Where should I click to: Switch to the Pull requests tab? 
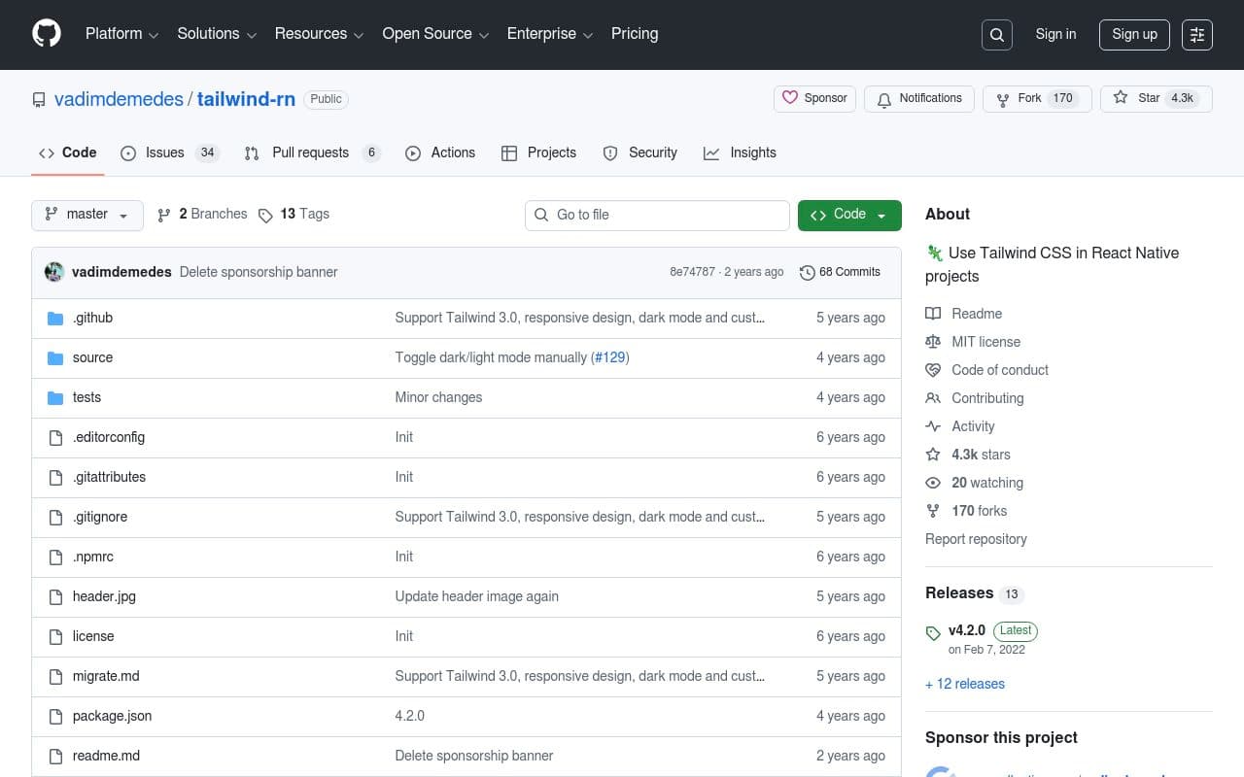pos(311,153)
